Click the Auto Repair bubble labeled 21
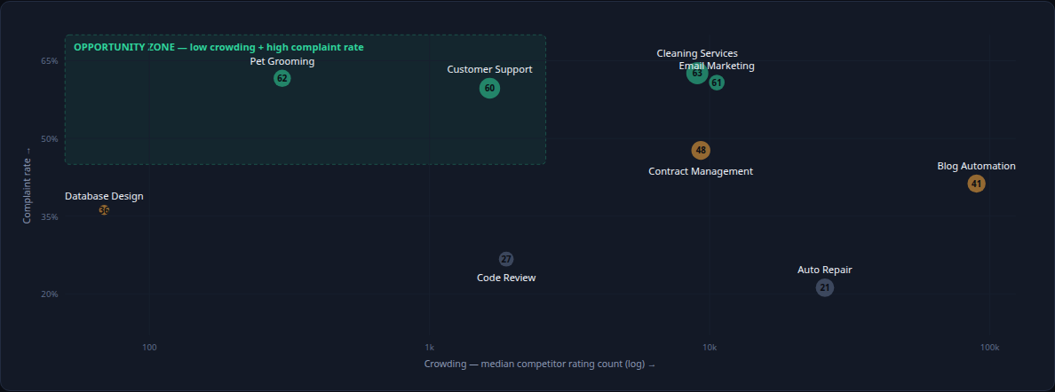Screen dimensions: 1055x392 [x=825, y=287]
